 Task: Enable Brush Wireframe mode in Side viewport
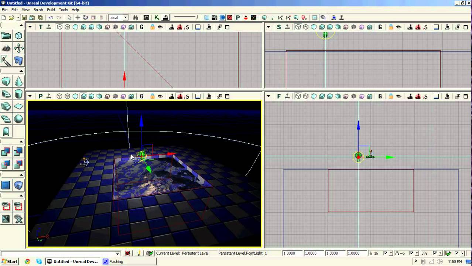[298, 27]
